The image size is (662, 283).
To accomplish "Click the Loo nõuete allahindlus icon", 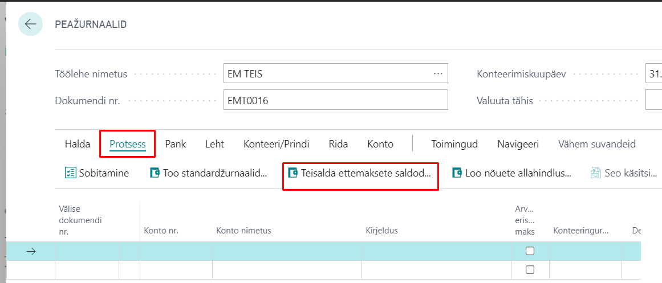I will (457, 173).
